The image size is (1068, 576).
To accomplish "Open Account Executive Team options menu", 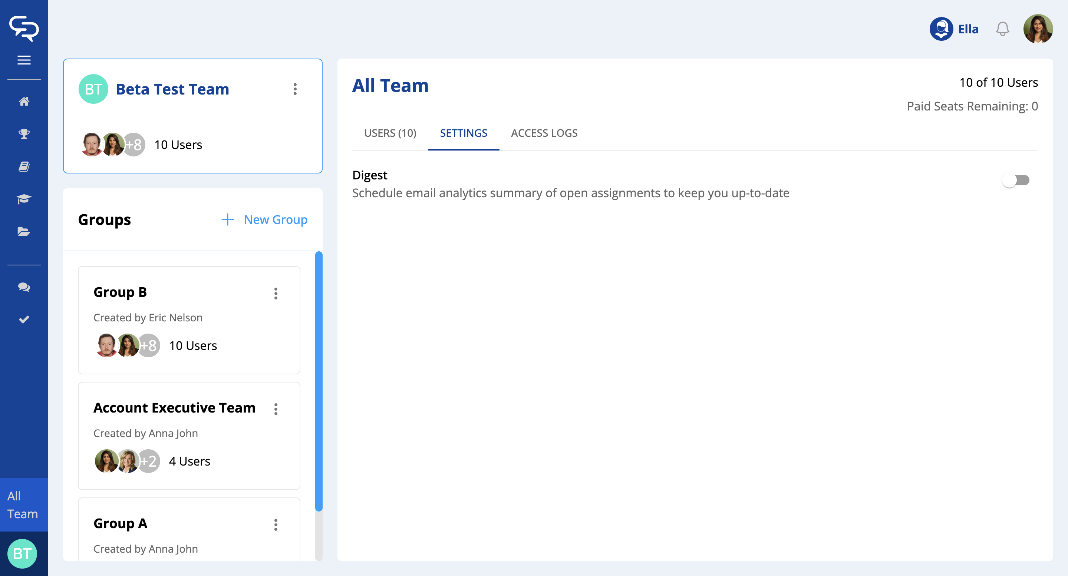I will pos(276,409).
